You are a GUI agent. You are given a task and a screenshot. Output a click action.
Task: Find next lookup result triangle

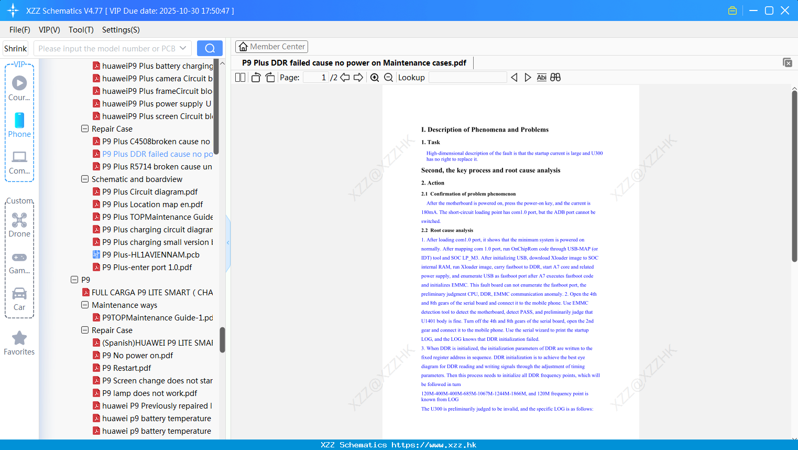[x=528, y=78]
